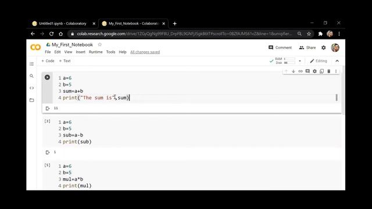Open the File menu
Viewport: 372px width, 209px height.
48,52
